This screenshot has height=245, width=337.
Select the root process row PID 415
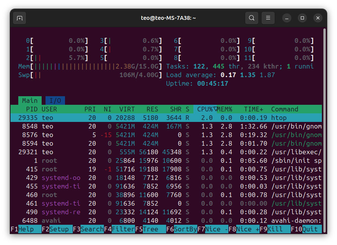click(x=166, y=169)
